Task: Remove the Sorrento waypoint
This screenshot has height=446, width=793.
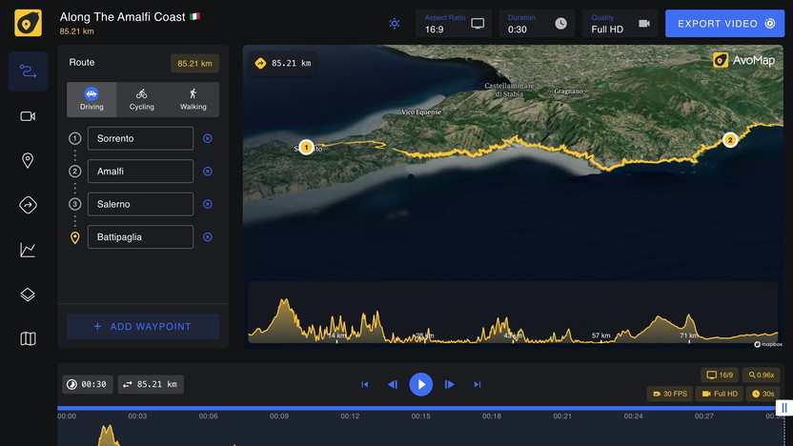Action: 208,139
